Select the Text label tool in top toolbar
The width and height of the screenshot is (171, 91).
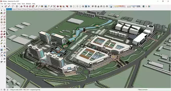point(39,6)
